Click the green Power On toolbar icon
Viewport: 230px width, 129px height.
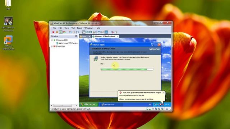click(x=61, y=32)
